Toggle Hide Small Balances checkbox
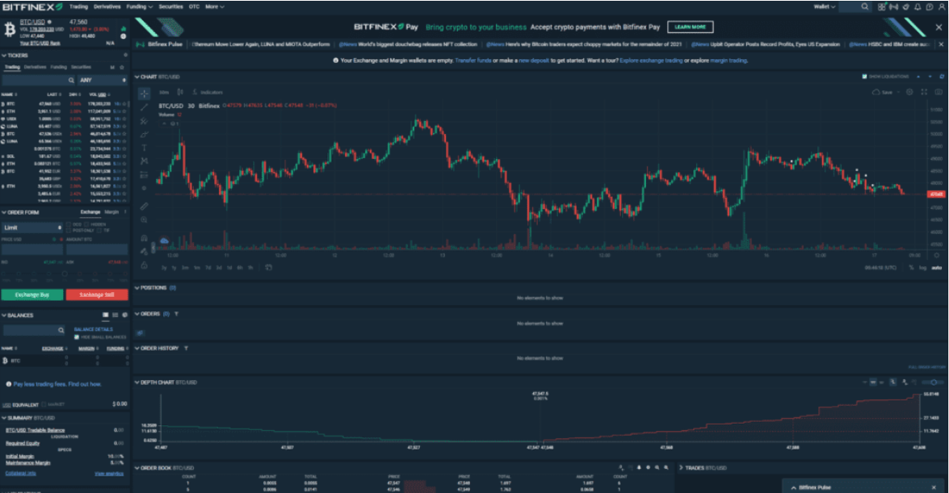949x493 pixels. [77, 337]
